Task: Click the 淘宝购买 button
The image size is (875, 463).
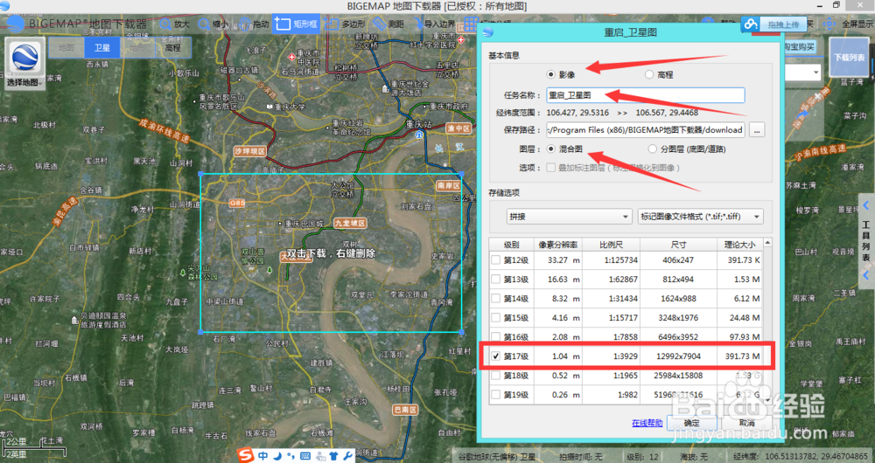Action: (x=799, y=47)
